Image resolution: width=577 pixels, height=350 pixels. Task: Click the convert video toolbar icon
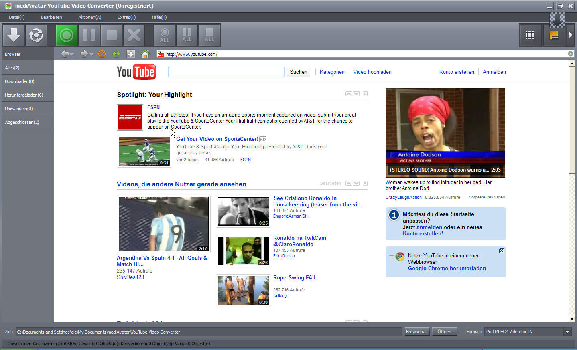coord(36,35)
